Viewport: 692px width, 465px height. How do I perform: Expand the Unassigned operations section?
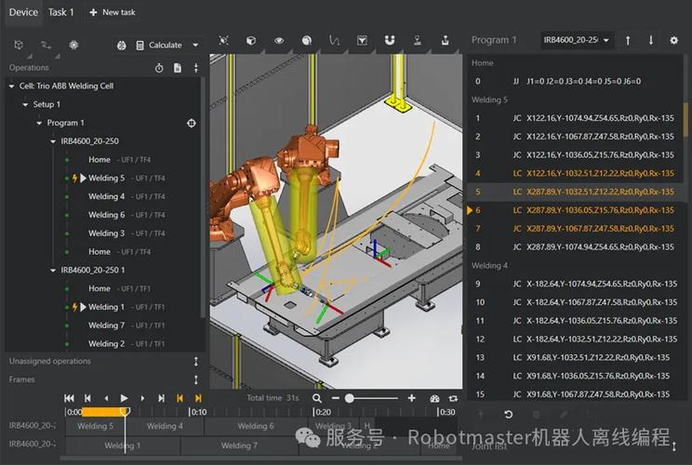[x=196, y=362]
